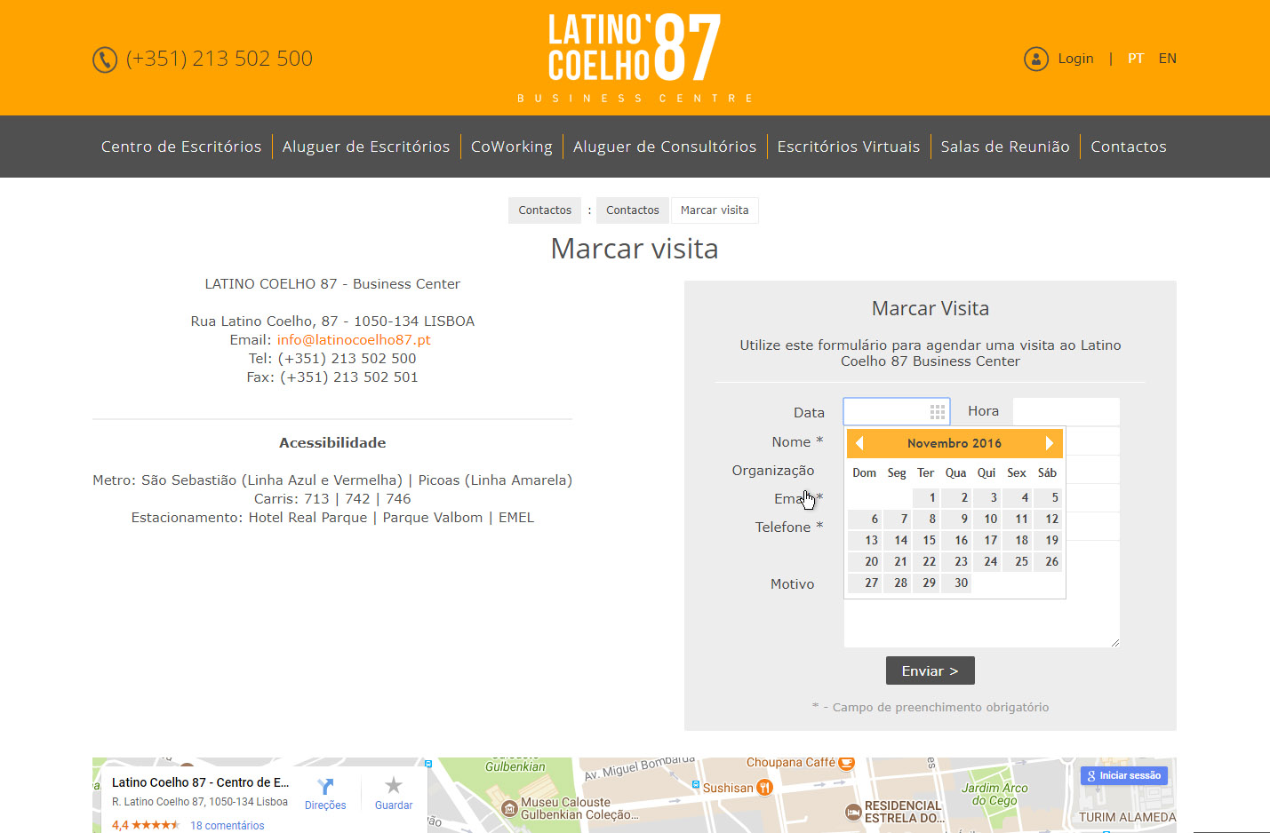1270x833 pixels.
Task: Pick day 30 in the calendar
Action: coord(960,583)
